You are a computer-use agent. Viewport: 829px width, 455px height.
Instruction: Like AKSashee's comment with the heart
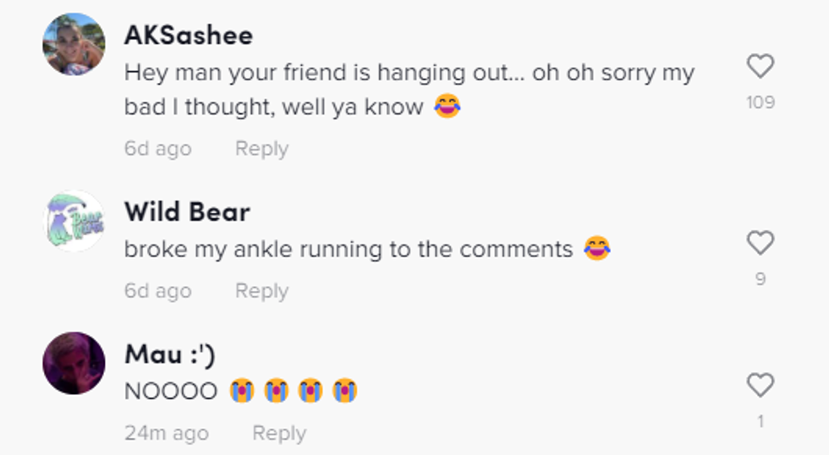click(760, 66)
